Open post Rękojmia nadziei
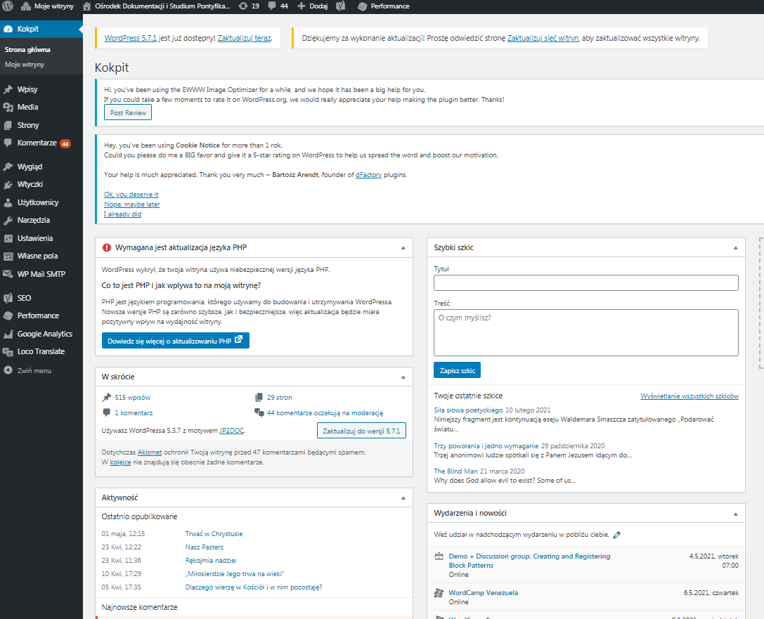Screen dimensions: 764x619 coord(210,561)
